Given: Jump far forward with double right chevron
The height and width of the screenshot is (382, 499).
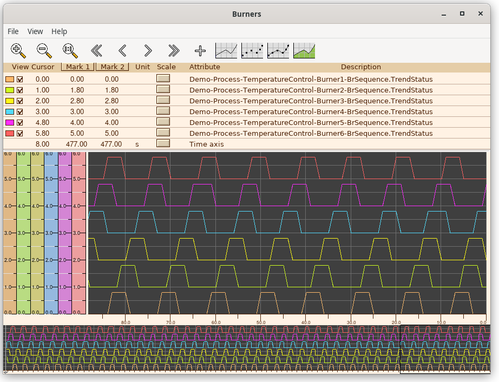Looking at the screenshot, I should tap(174, 51).
